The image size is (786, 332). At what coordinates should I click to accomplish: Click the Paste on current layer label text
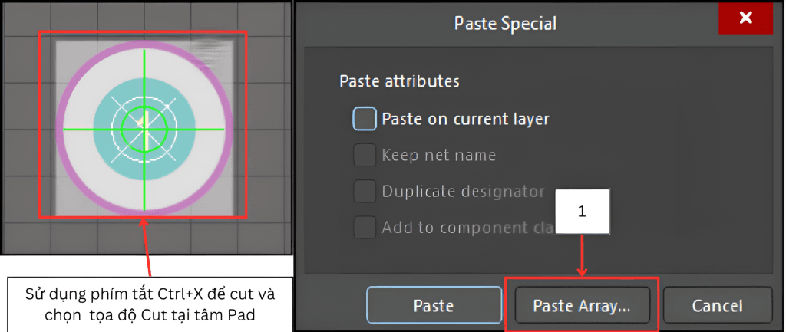pos(465,120)
